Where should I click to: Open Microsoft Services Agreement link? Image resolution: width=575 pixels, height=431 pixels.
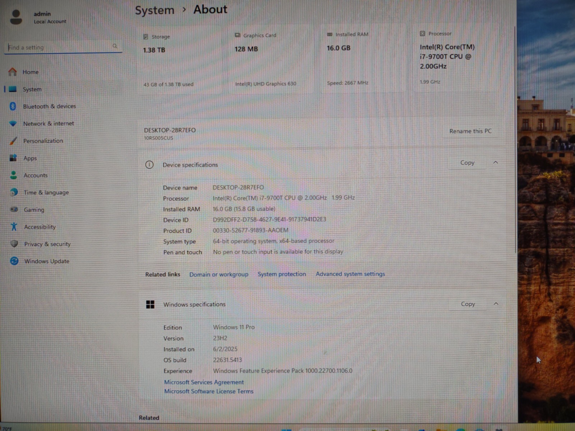click(204, 382)
